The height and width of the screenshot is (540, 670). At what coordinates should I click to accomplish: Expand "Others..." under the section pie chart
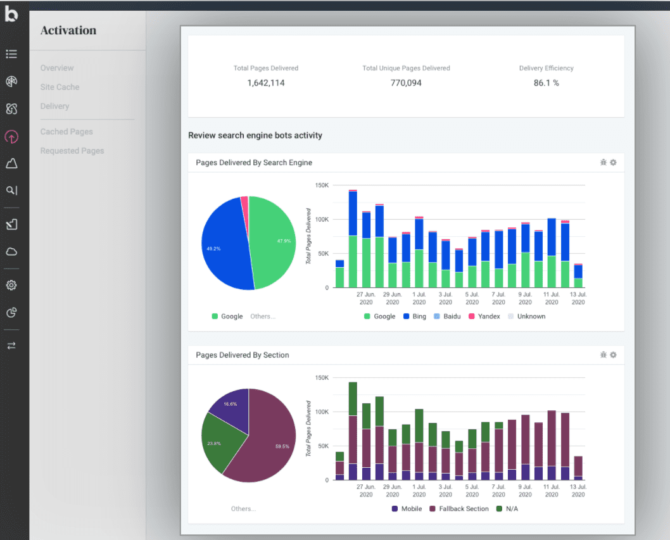(x=244, y=509)
